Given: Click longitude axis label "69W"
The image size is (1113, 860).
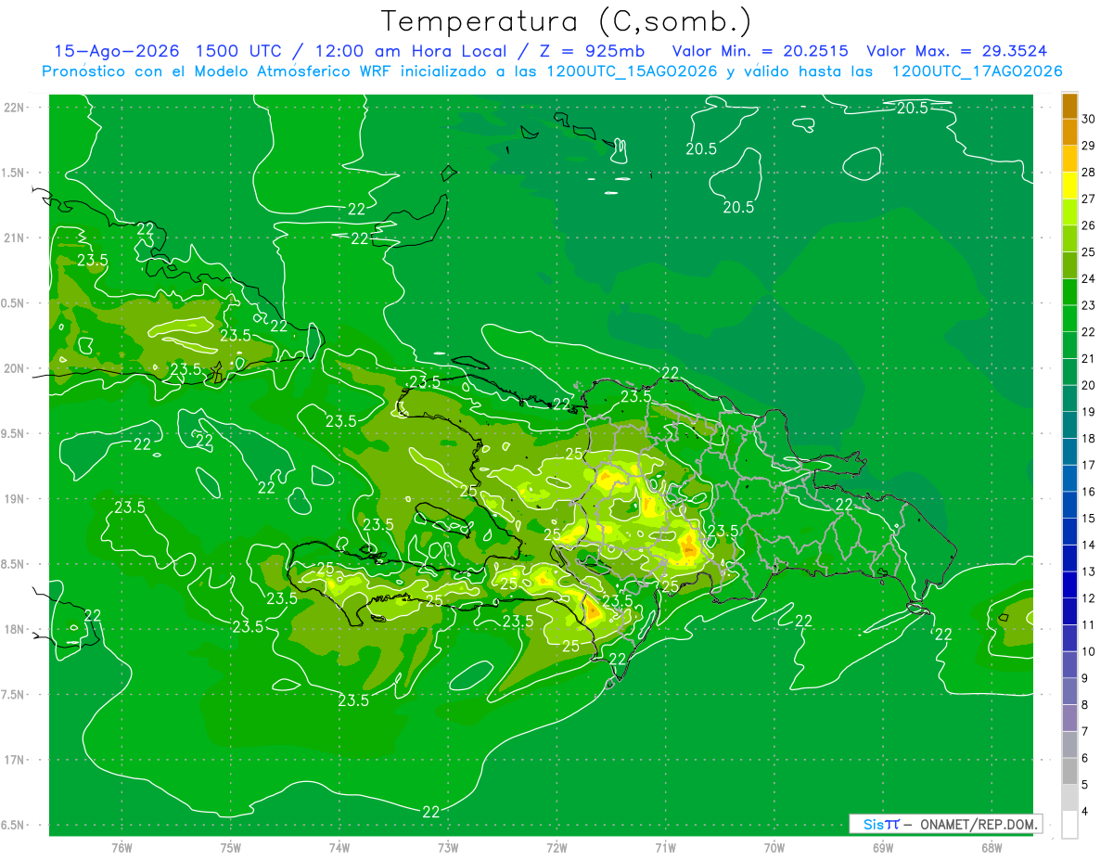Looking at the screenshot, I should [882, 847].
